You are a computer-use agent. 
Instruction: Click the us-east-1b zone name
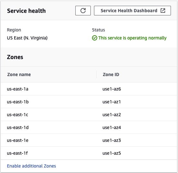click(x=18, y=102)
